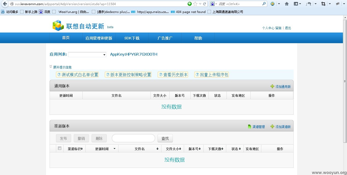Log out with 退出 link
Screen dimensions: 347x175
pyautogui.click(x=288, y=28)
